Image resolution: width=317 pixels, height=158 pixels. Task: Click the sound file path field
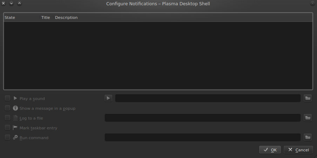(208, 98)
